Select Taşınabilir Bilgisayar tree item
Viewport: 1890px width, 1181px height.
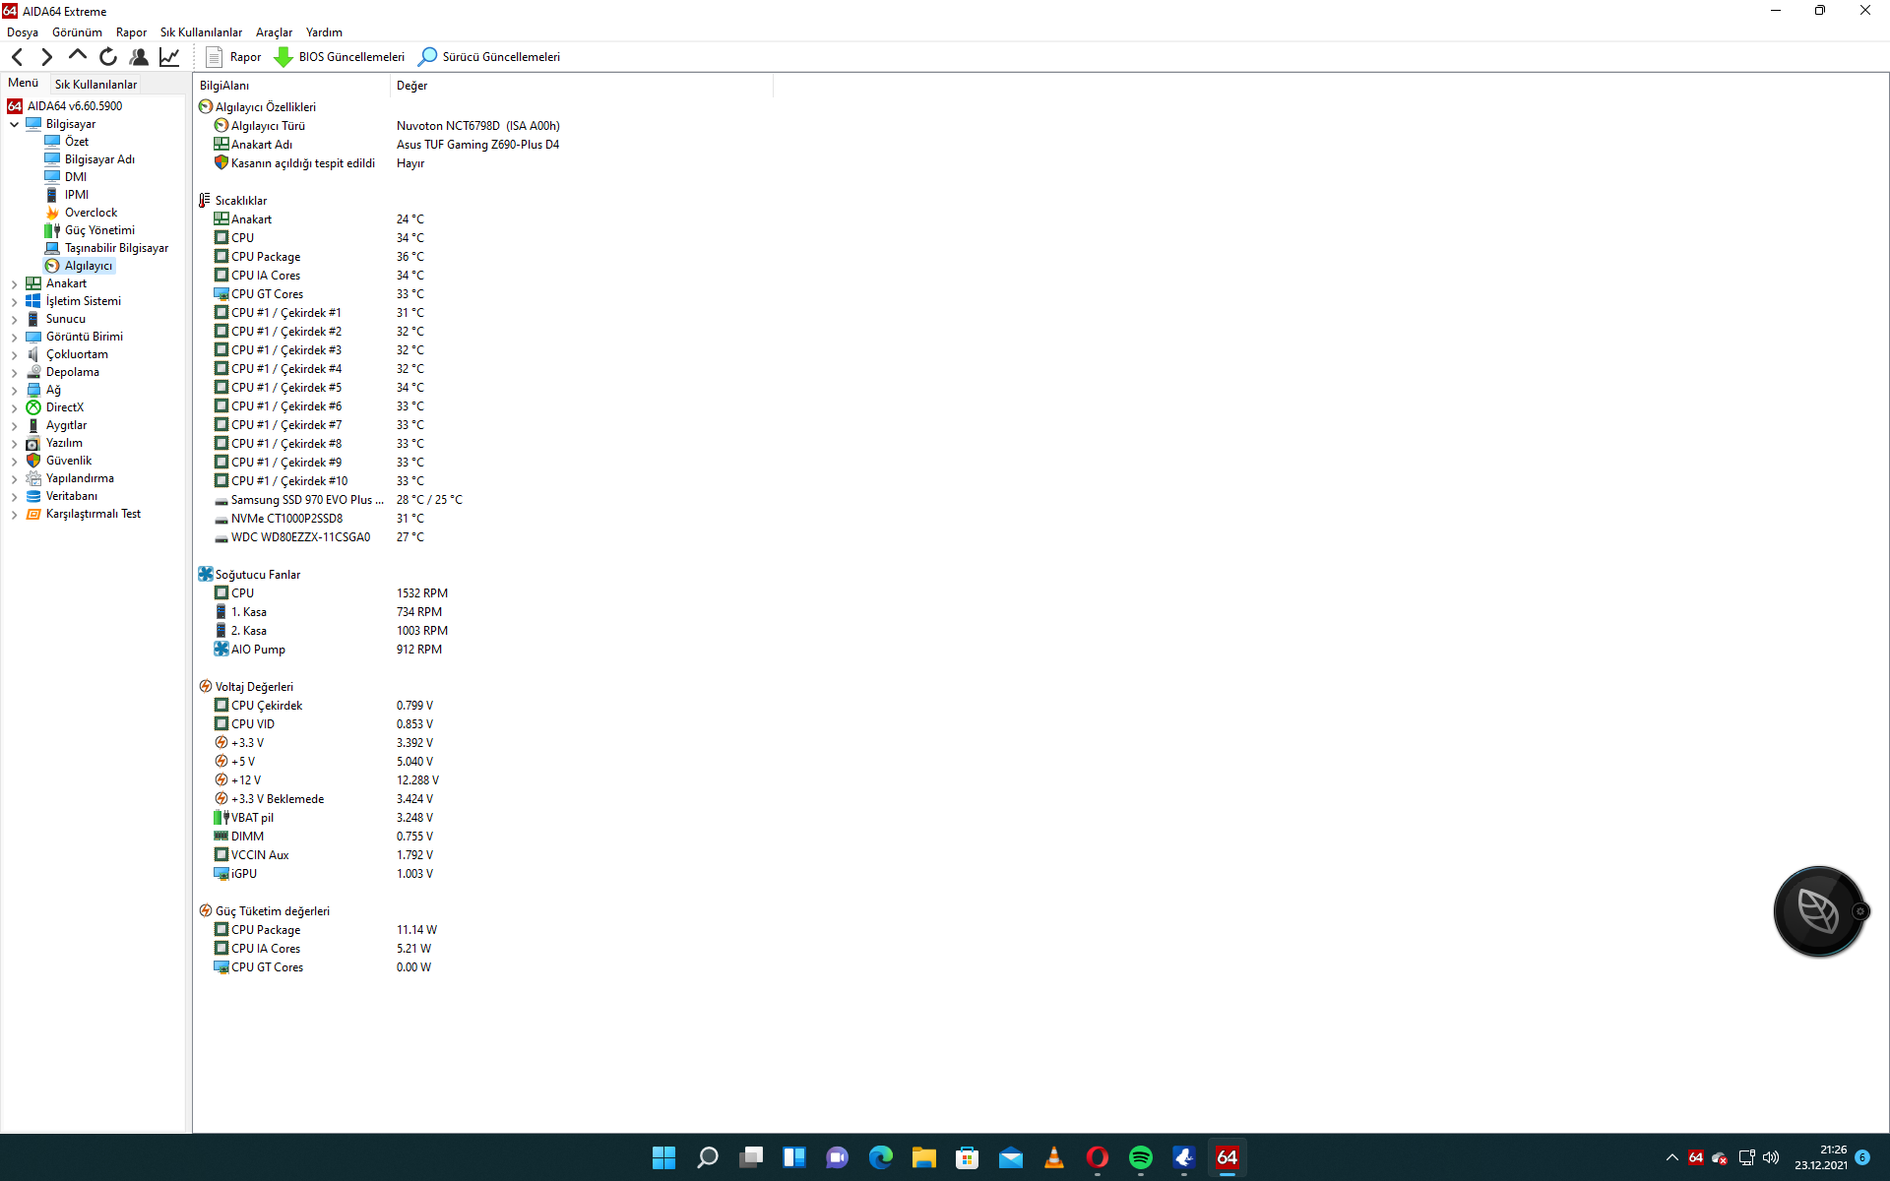pyautogui.click(x=116, y=248)
